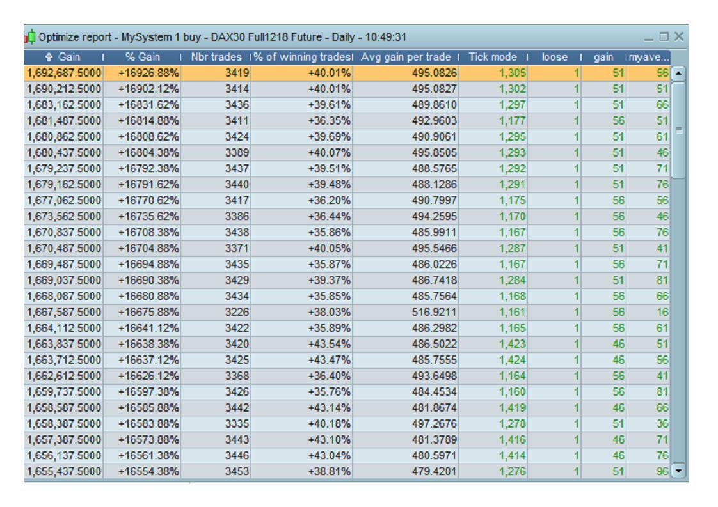Click the scrollbar down arrow button
Image resolution: width=718 pixels, height=507 pixels.
click(x=678, y=471)
